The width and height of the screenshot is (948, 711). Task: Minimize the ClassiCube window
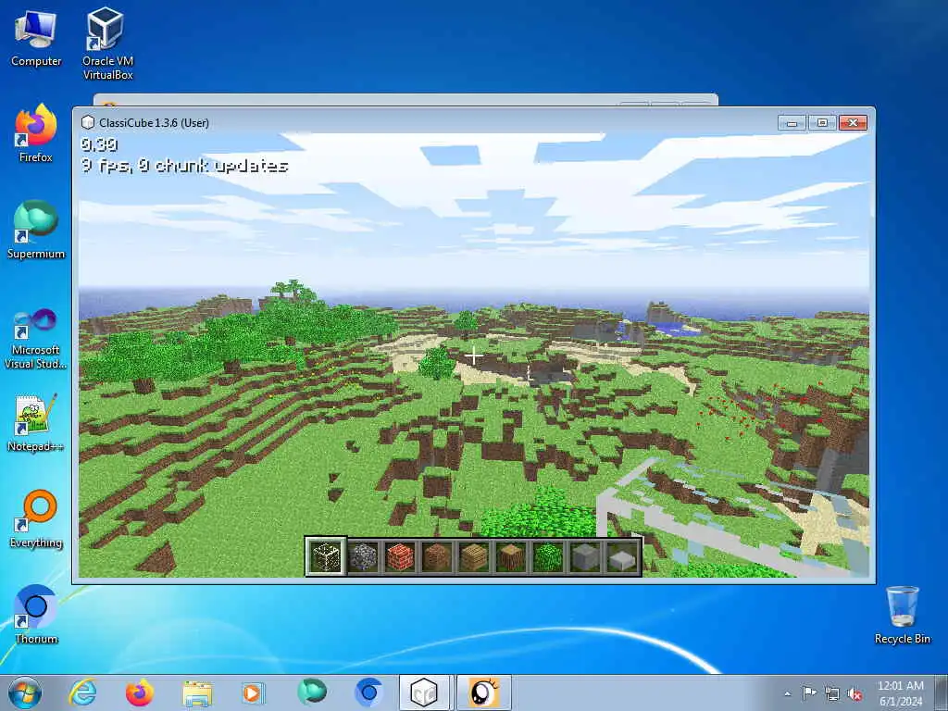(x=792, y=123)
